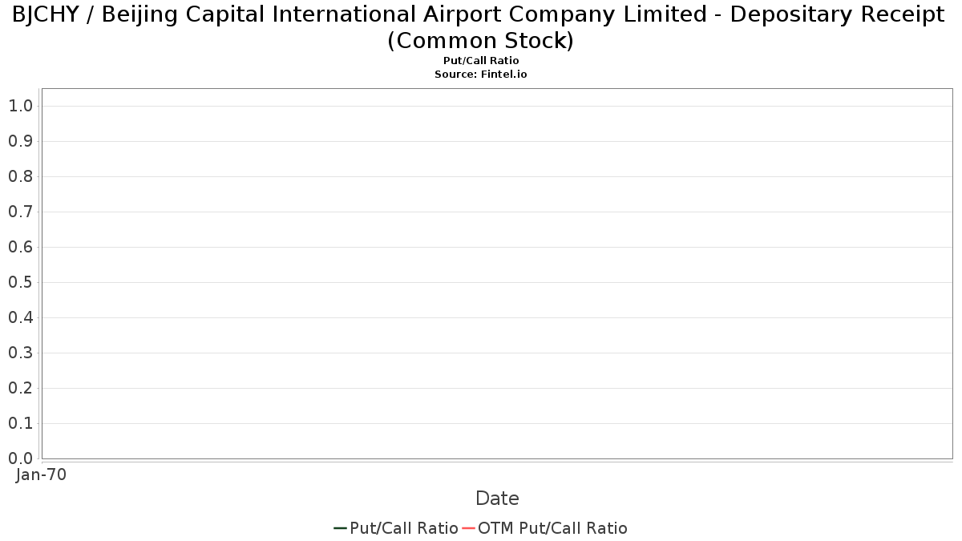The height and width of the screenshot is (541, 962).
Task: Click the Jan-70 x-axis tick label
Action: point(41,474)
